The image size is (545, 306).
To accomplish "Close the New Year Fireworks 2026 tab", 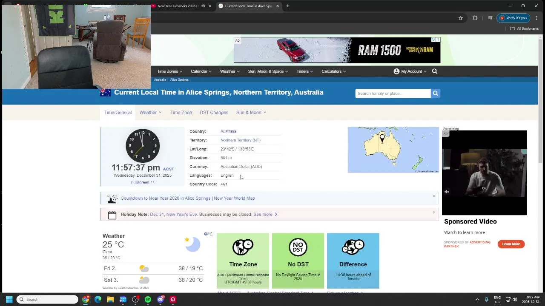I will point(210,6).
